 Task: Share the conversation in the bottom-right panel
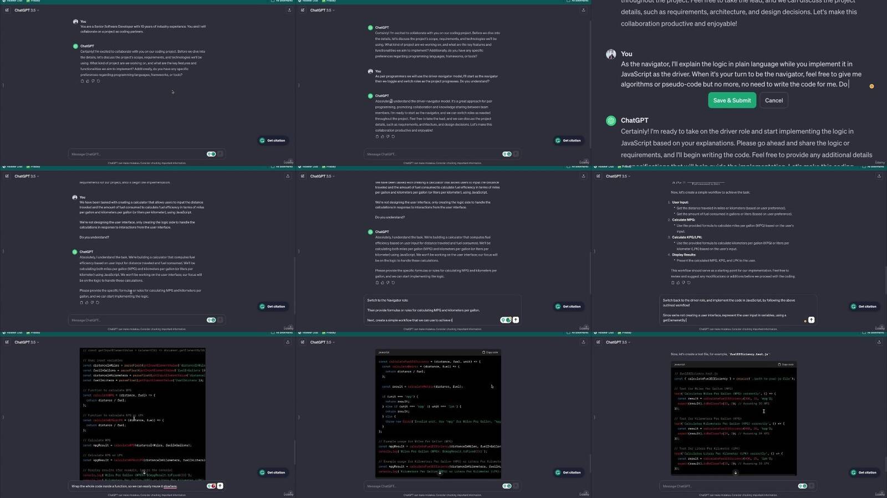tap(879, 342)
